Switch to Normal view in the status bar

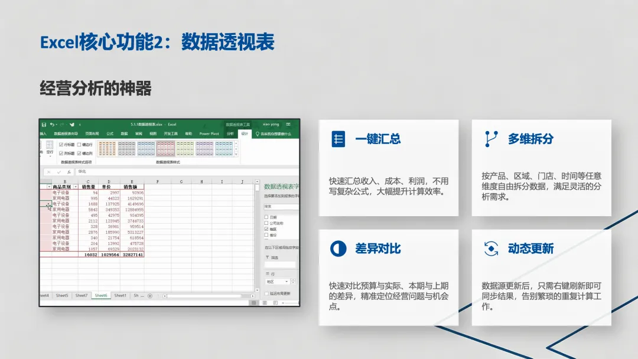coord(254,303)
